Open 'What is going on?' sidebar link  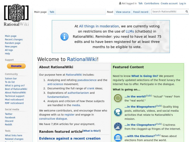click(15, 86)
